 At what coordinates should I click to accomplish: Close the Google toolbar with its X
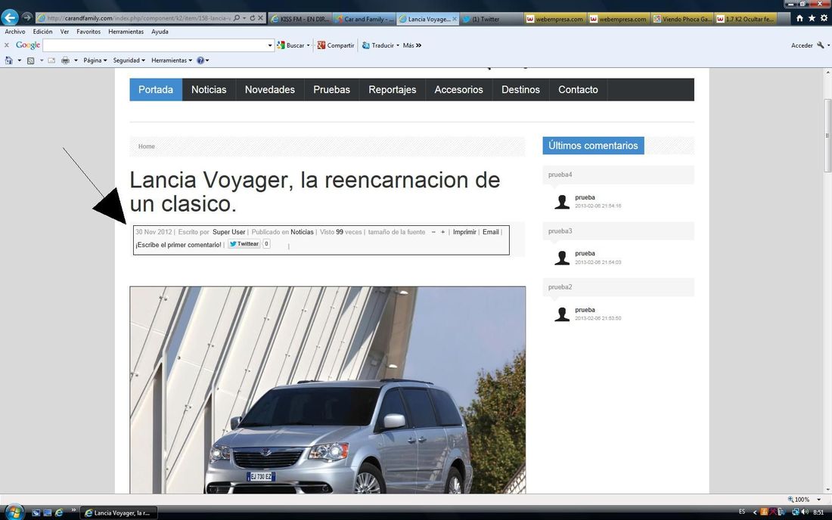click(x=6, y=45)
